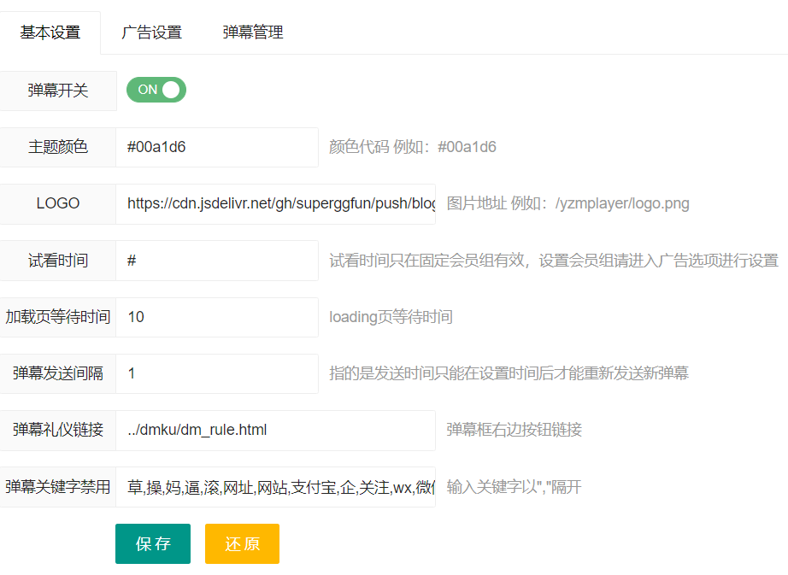Click the hint text 颜色代码 例如：#00a1d6

[413, 147]
